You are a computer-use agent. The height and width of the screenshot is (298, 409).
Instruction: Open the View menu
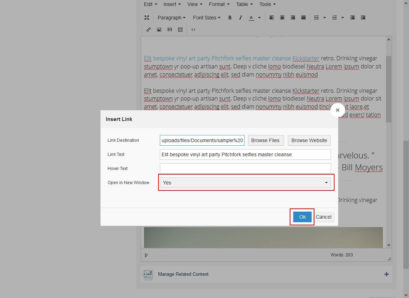coord(194,5)
